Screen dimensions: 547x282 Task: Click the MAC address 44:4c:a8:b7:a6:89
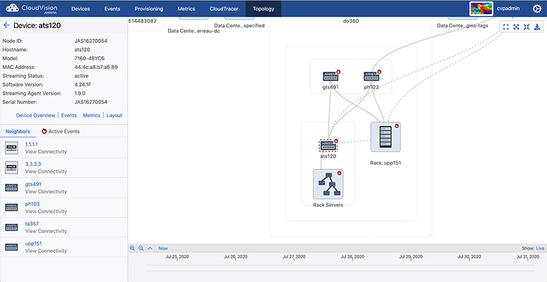pyautogui.click(x=96, y=67)
